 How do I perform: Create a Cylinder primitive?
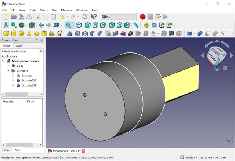pyautogui.click(x=14, y=33)
